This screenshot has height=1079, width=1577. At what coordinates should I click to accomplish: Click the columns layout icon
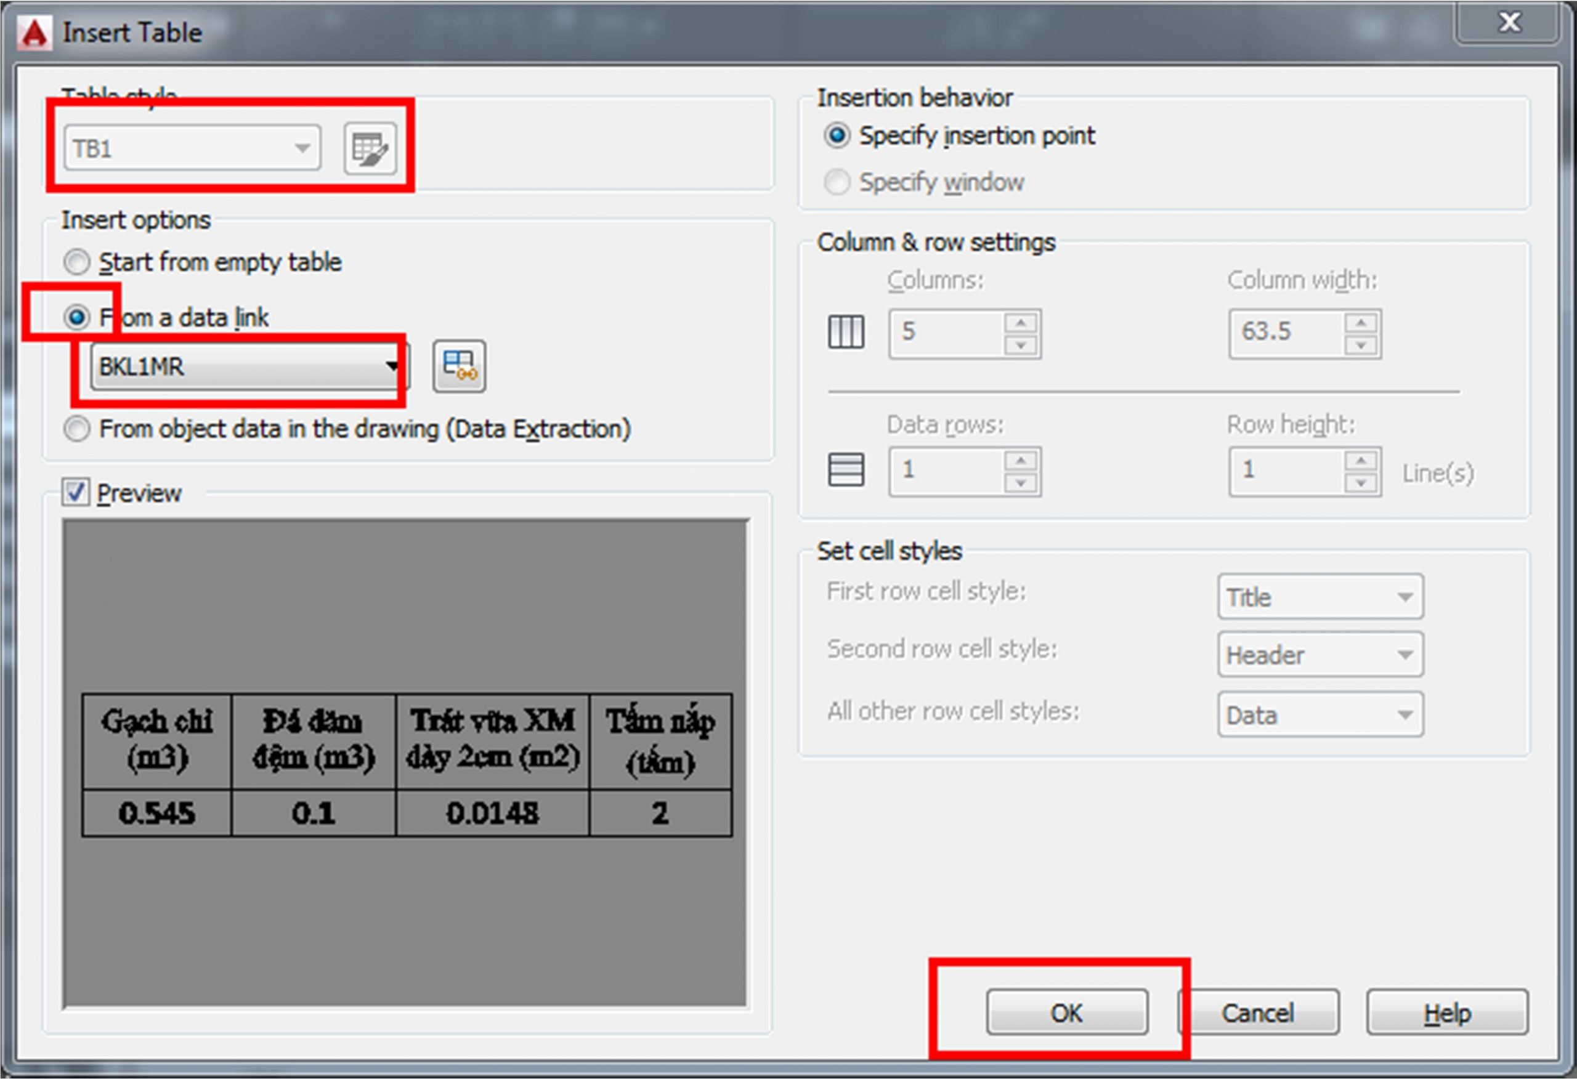coord(846,333)
